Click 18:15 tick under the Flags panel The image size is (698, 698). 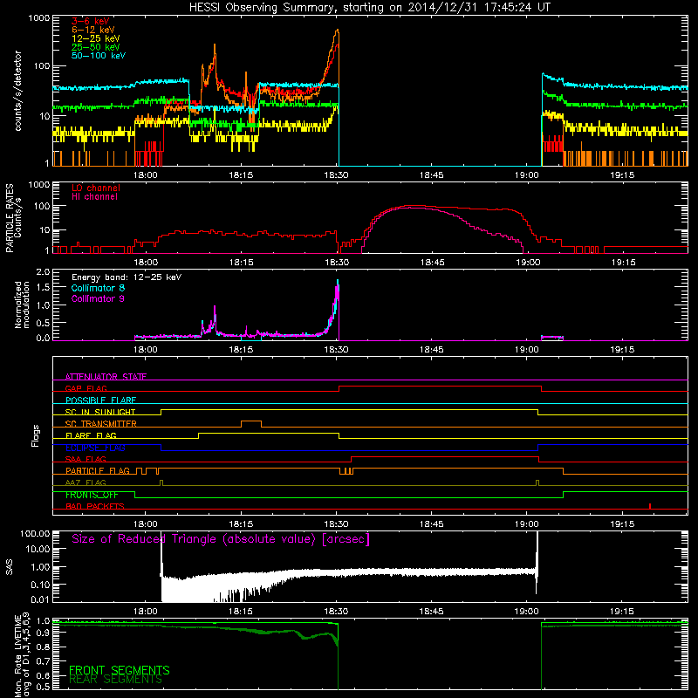click(x=241, y=524)
